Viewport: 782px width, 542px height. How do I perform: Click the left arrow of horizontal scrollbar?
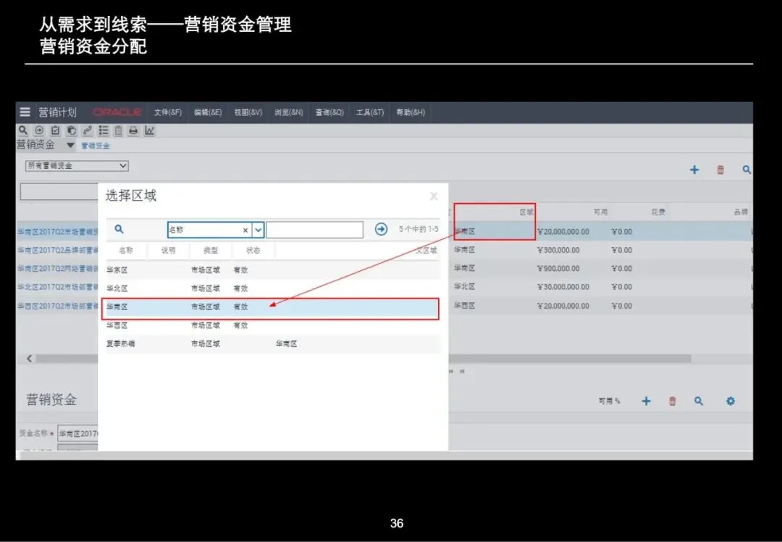click(x=30, y=359)
